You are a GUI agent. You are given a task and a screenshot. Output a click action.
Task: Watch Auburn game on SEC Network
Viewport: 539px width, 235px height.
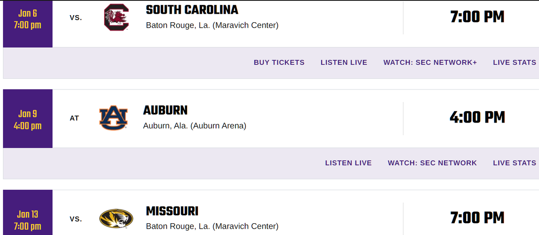(x=432, y=163)
